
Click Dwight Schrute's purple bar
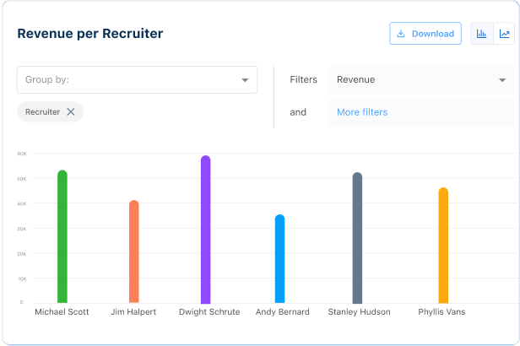point(205,230)
